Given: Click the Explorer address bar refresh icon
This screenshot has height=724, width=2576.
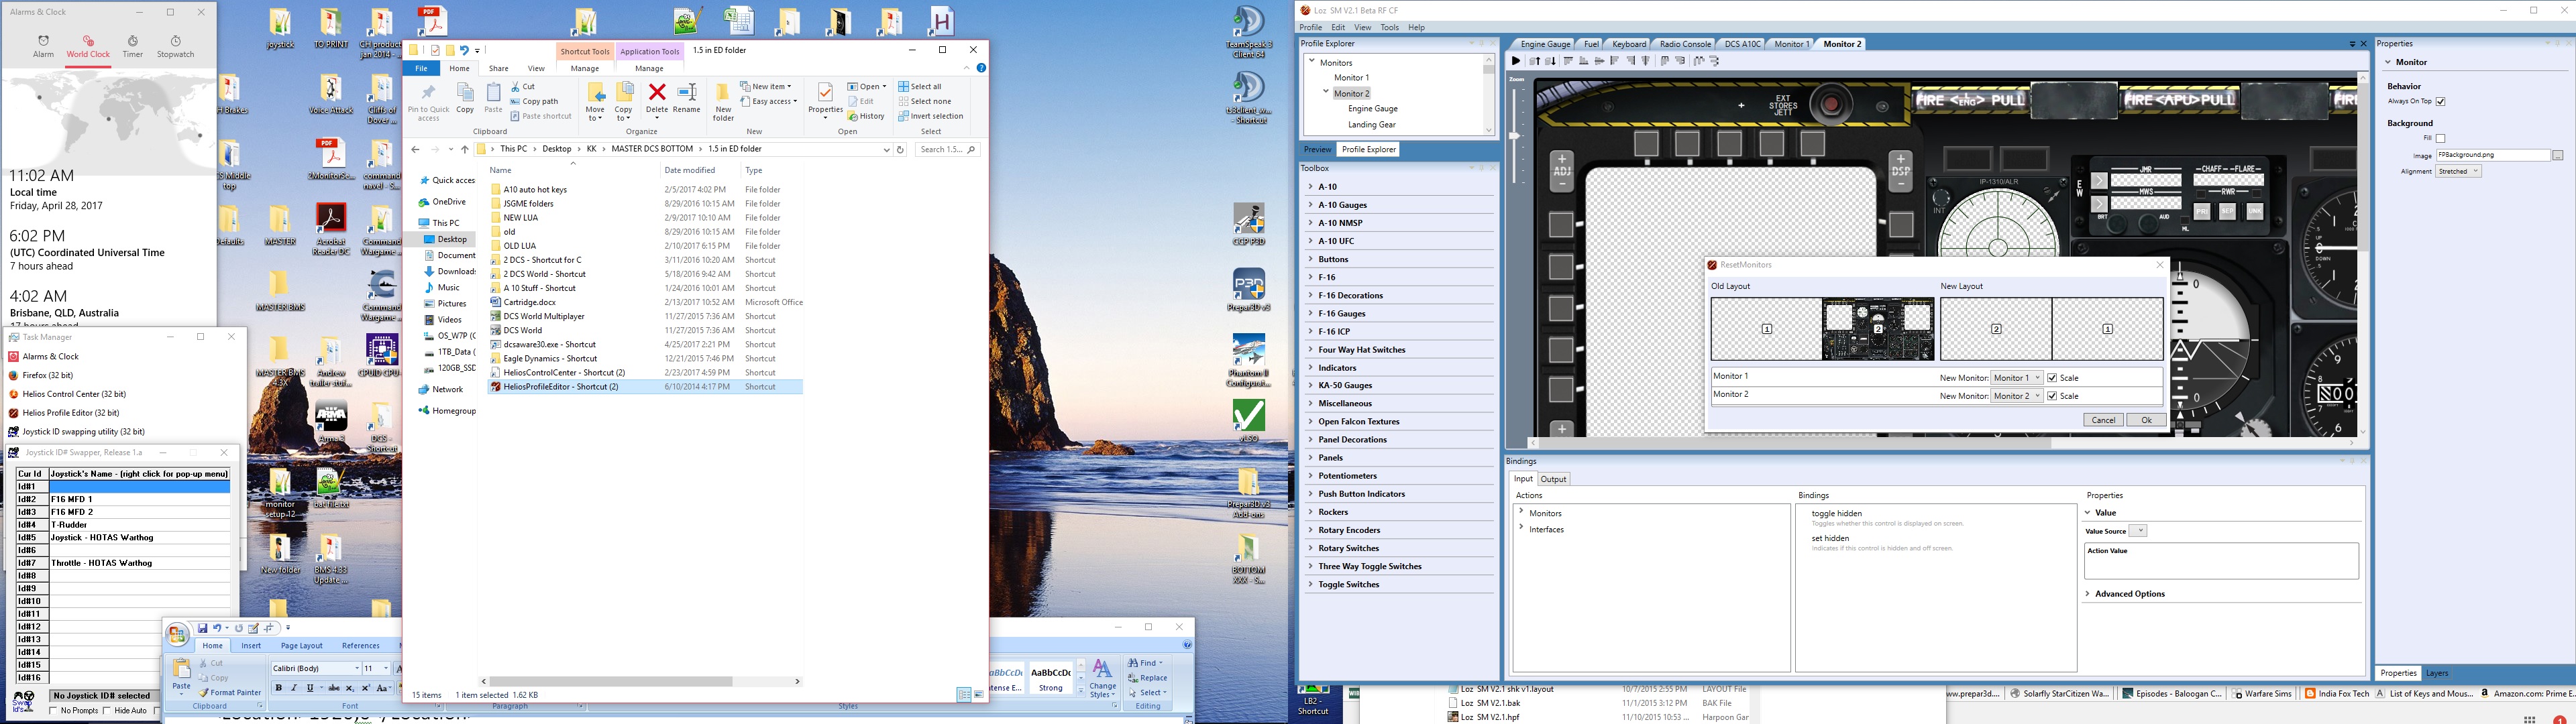Looking at the screenshot, I should pos(900,149).
